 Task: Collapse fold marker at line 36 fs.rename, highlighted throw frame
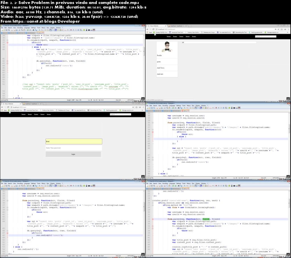tap(7, 40)
